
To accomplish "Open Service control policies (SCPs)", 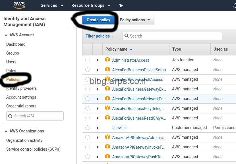I will [x=33, y=149].
